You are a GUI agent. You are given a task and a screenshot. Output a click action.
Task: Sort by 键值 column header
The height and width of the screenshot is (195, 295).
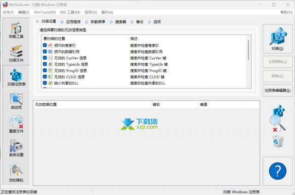pos(222,105)
